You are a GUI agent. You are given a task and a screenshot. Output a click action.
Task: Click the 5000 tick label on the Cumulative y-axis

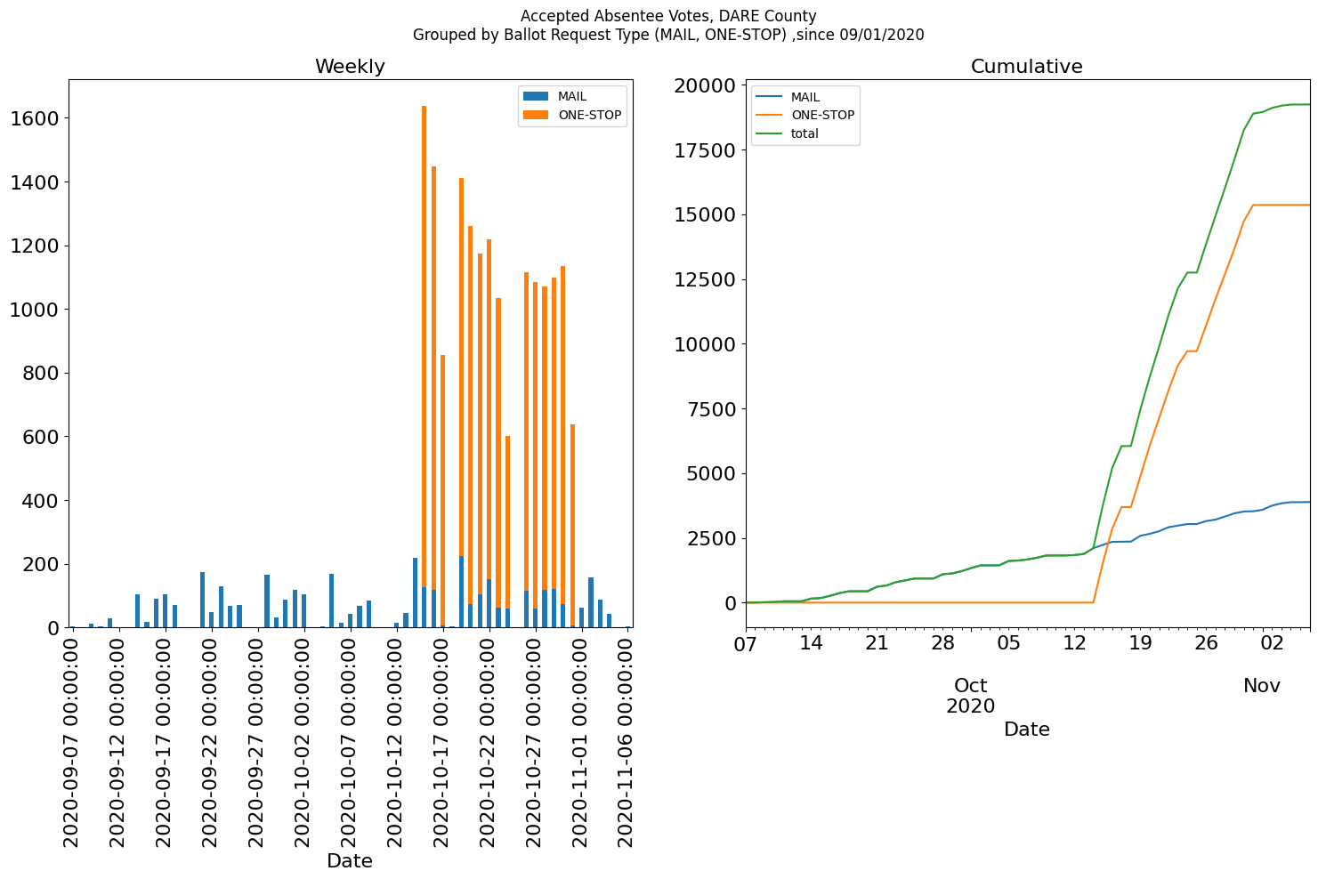click(x=712, y=473)
